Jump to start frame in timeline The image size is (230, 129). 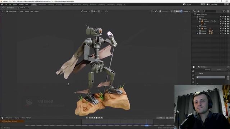[x=89, y=118]
